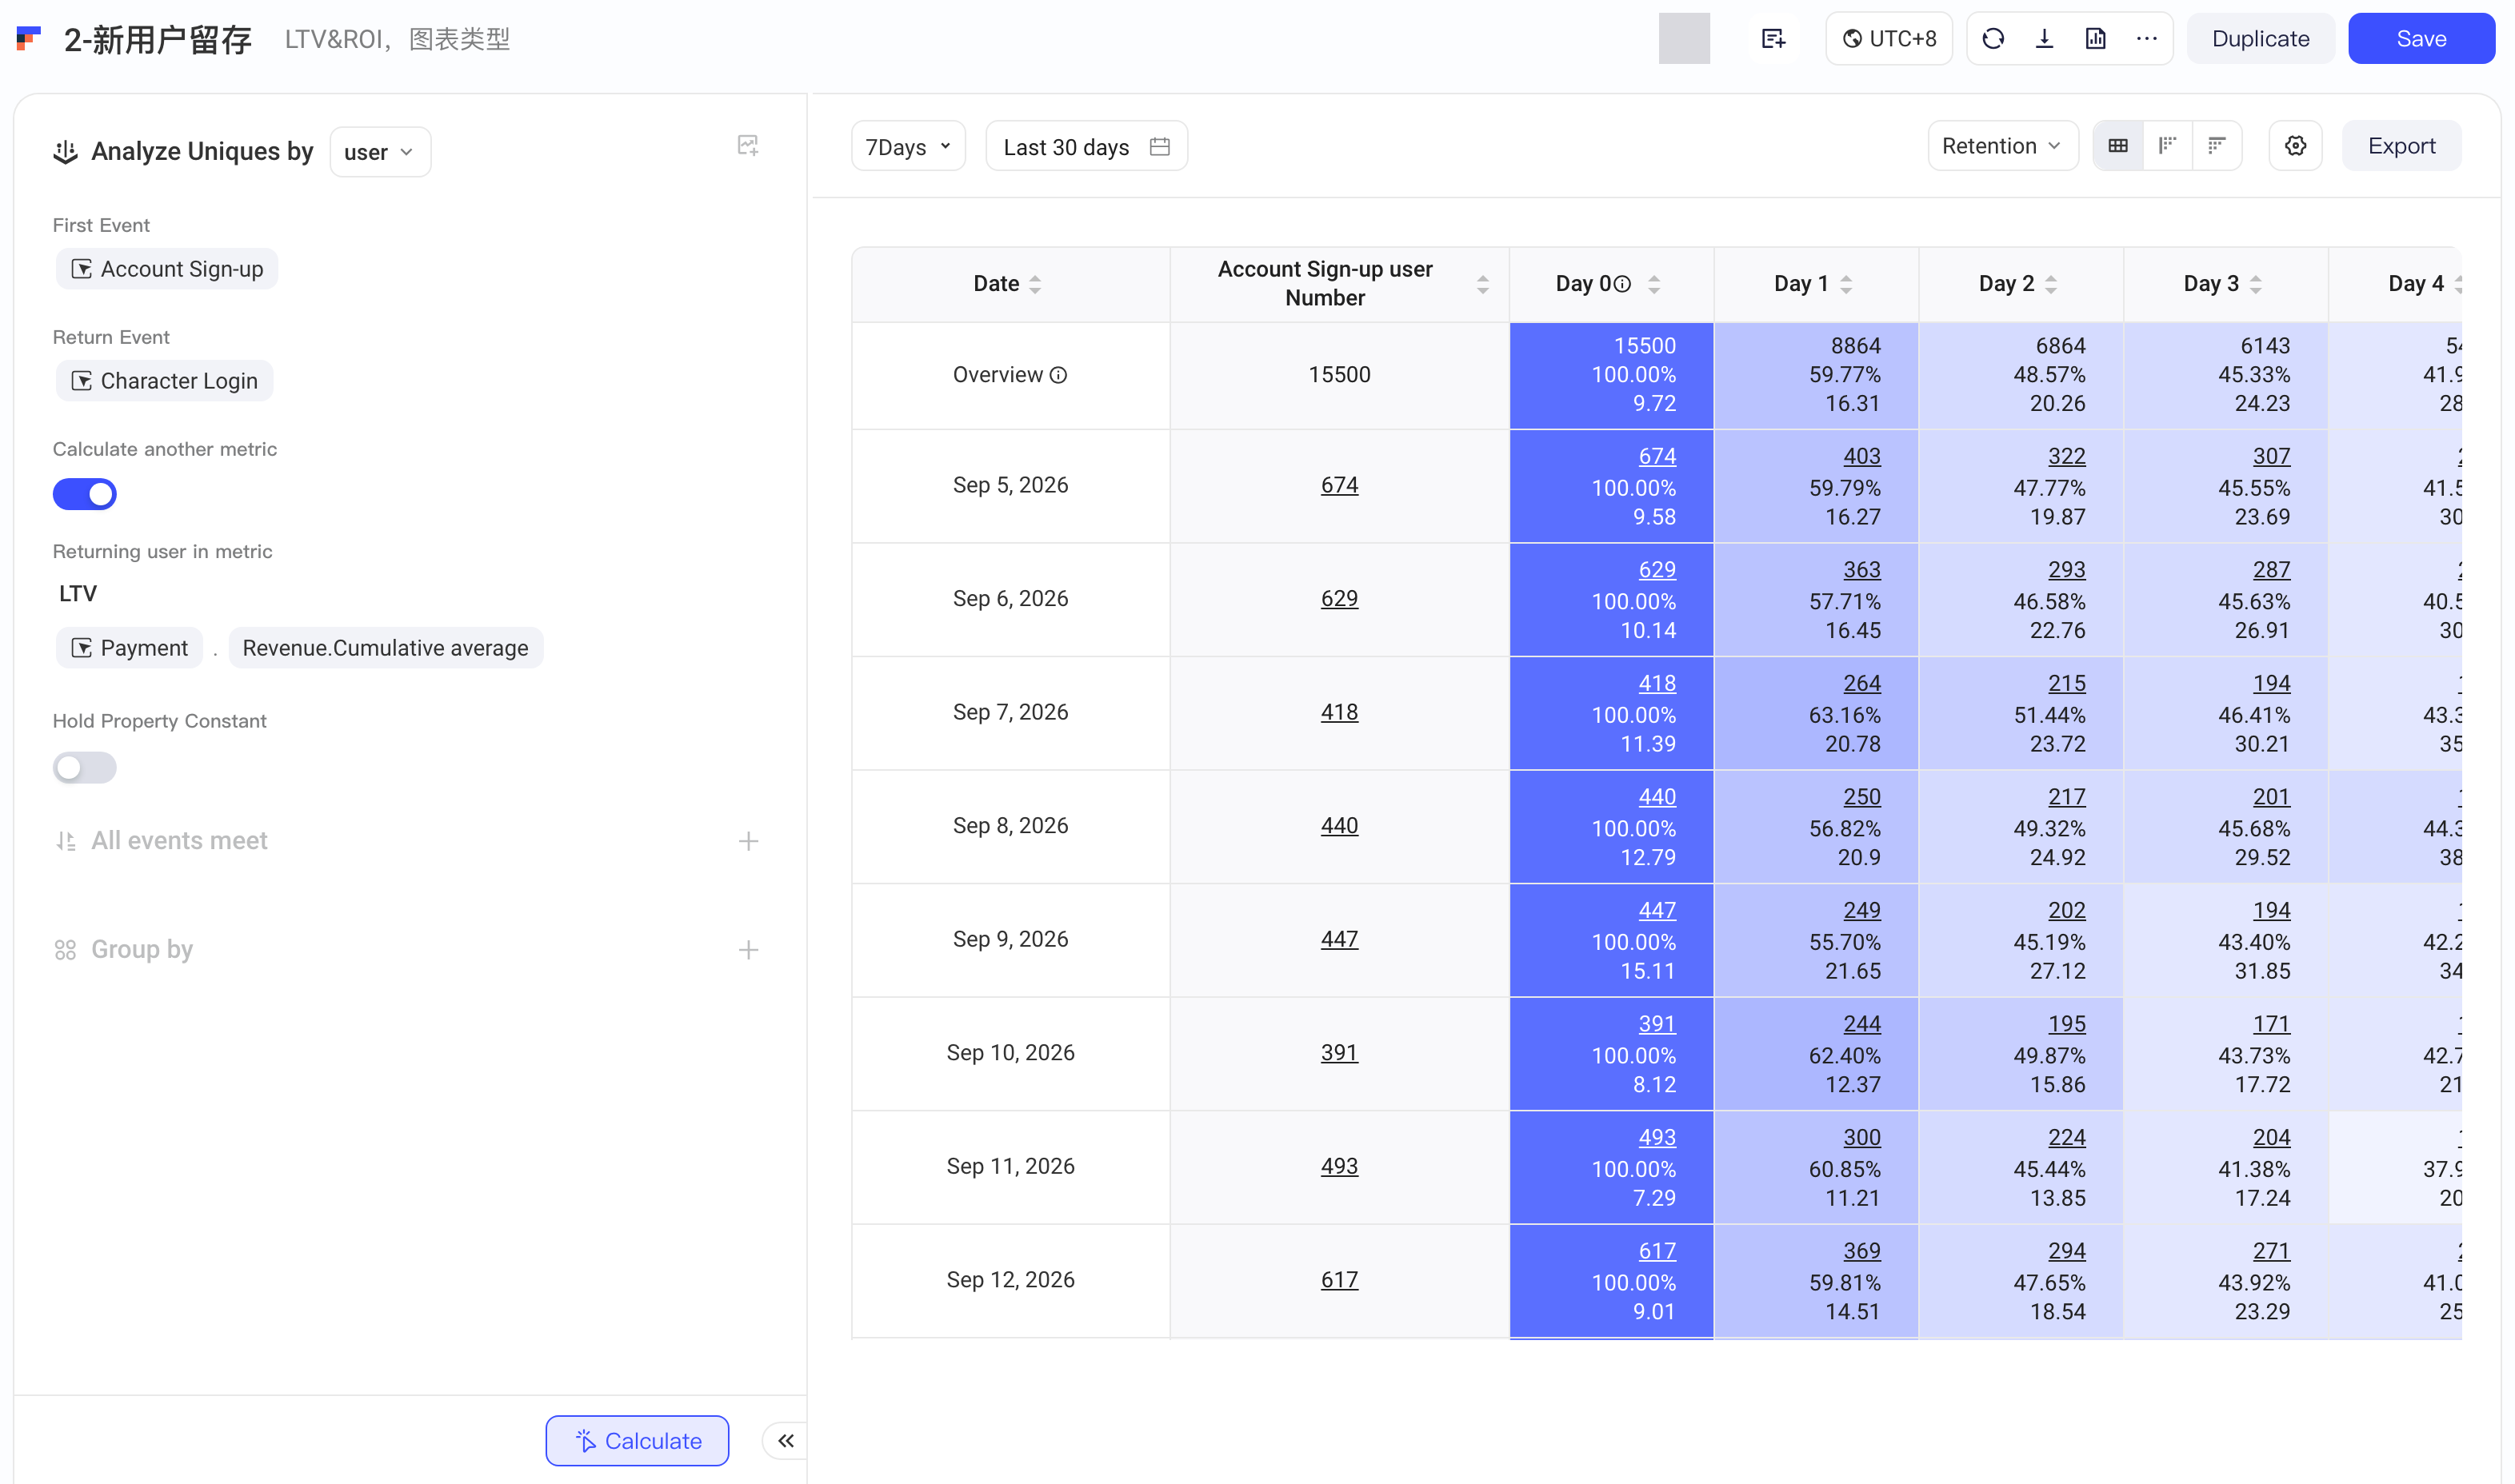The width and height of the screenshot is (2515, 1484).
Task: Show the Day 0 info tooltip icon
Action: click(x=1622, y=284)
